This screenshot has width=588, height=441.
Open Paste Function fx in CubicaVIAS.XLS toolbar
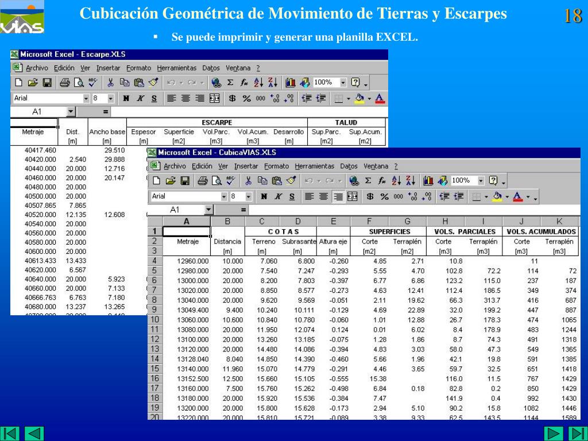point(381,181)
